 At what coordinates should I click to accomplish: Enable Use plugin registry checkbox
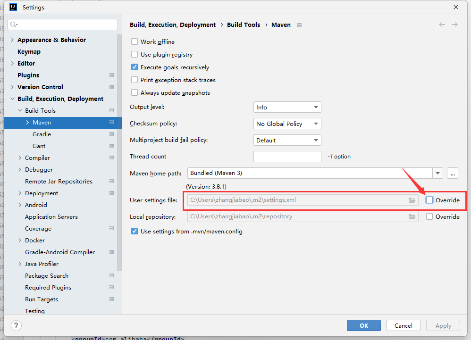click(x=135, y=54)
